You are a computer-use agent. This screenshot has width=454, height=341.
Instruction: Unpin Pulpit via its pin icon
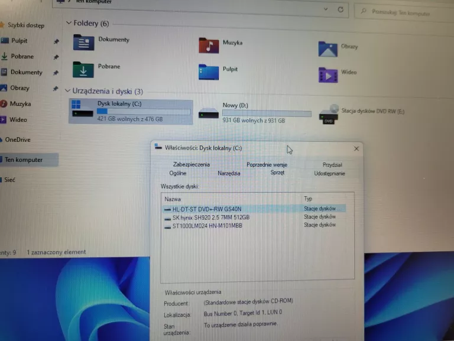pyautogui.click(x=57, y=41)
